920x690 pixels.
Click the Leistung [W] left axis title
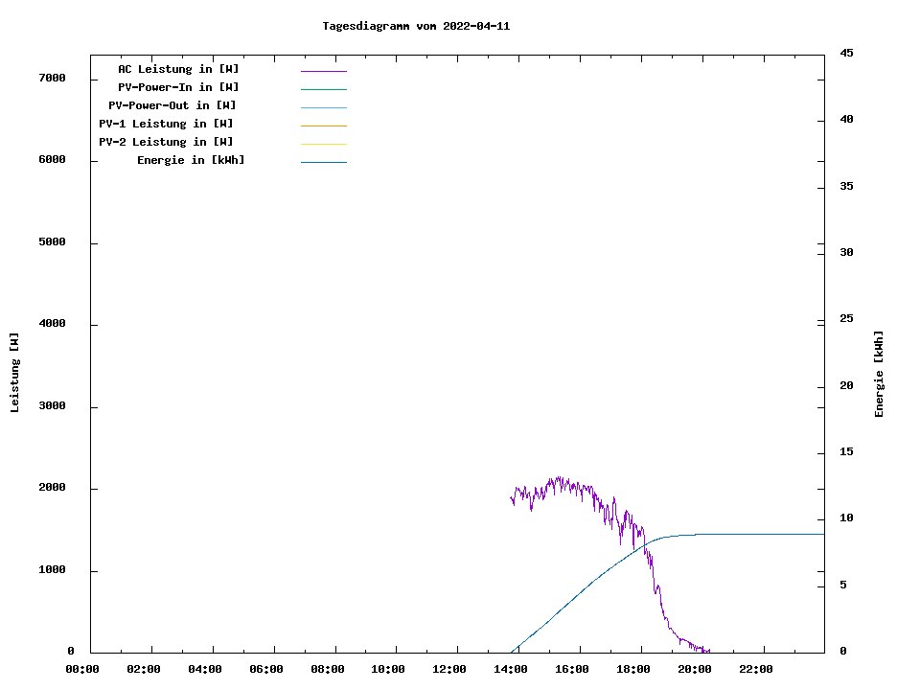coord(14,373)
